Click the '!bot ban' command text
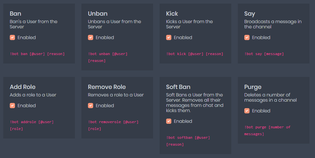The image size is (315, 158). click(x=37, y=54)
